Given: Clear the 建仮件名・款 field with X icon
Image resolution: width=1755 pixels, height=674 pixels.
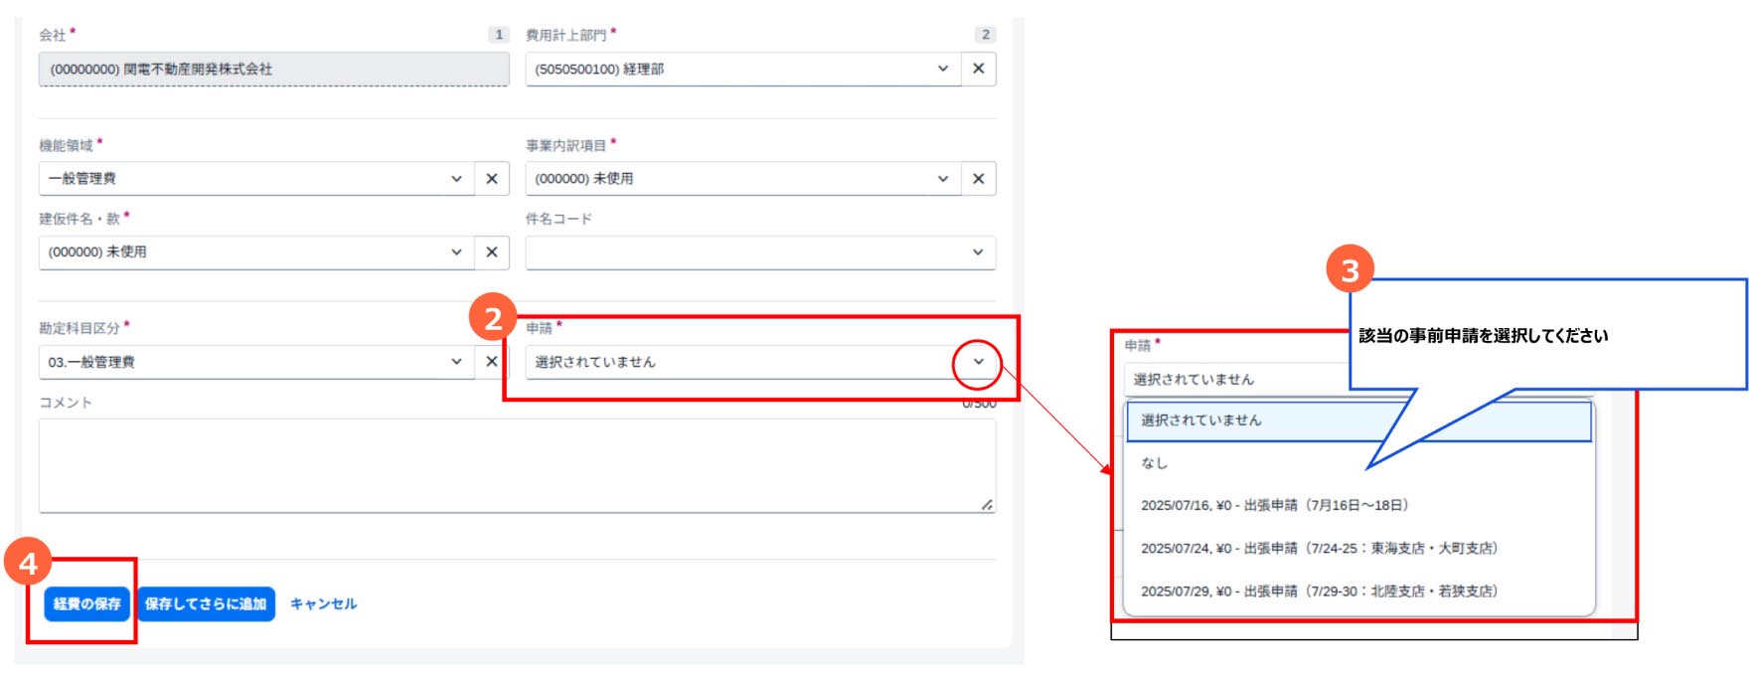Looking at the screenshot, I should [491, 253].
